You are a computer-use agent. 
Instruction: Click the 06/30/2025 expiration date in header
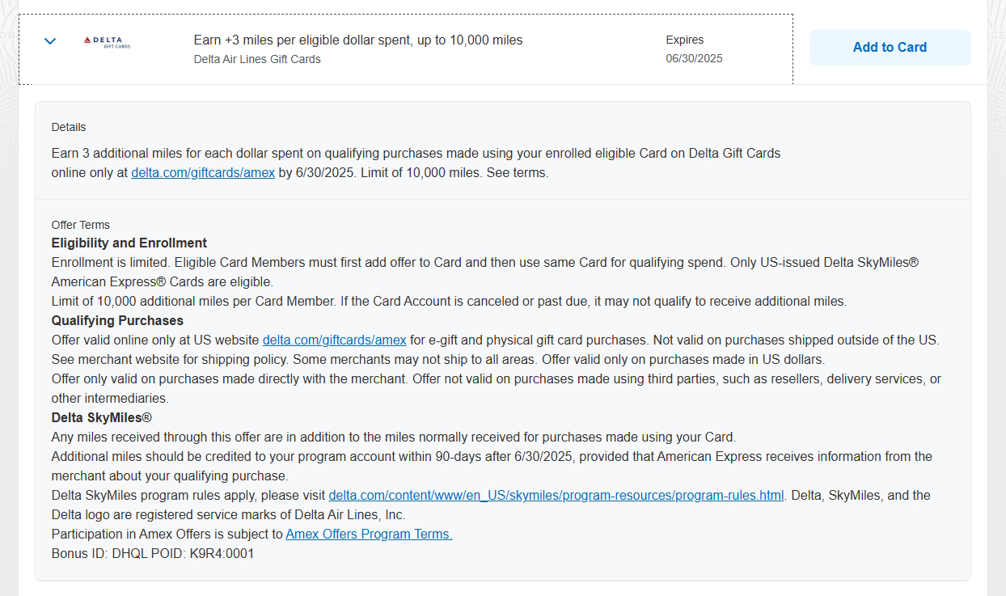tap(694, 59)
